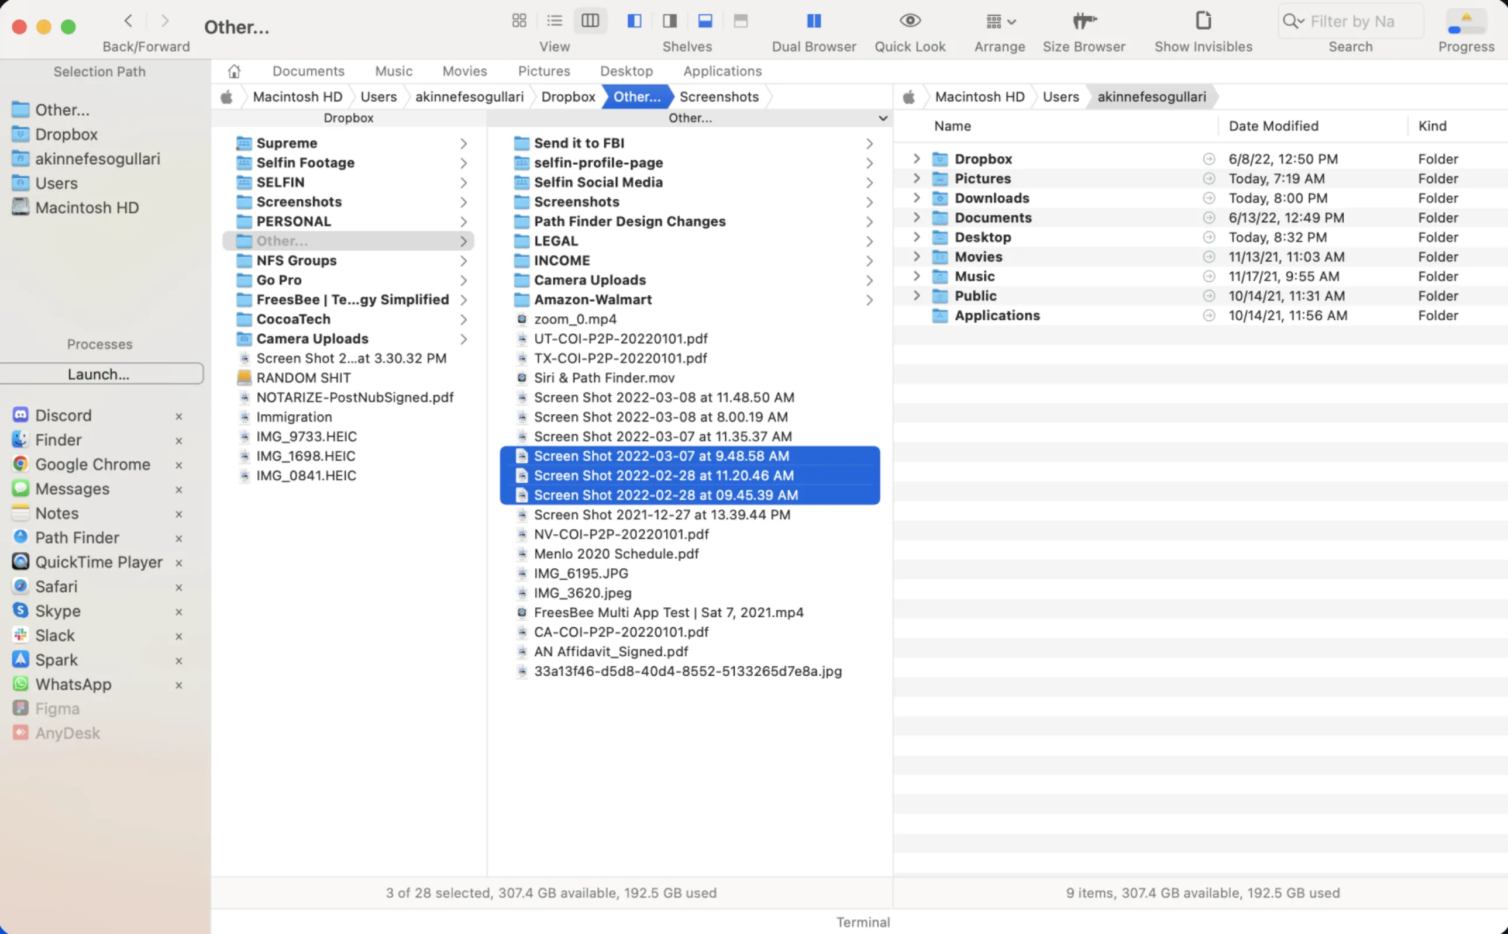1508x934 pixels.
Task: Click the Show Invisibles icon
Action: point(1203,21)
